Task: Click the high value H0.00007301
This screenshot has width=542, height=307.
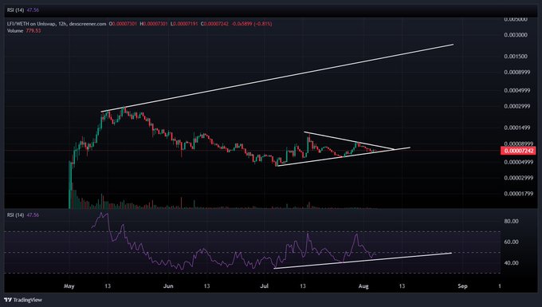Action: click(x=154, y=24)
